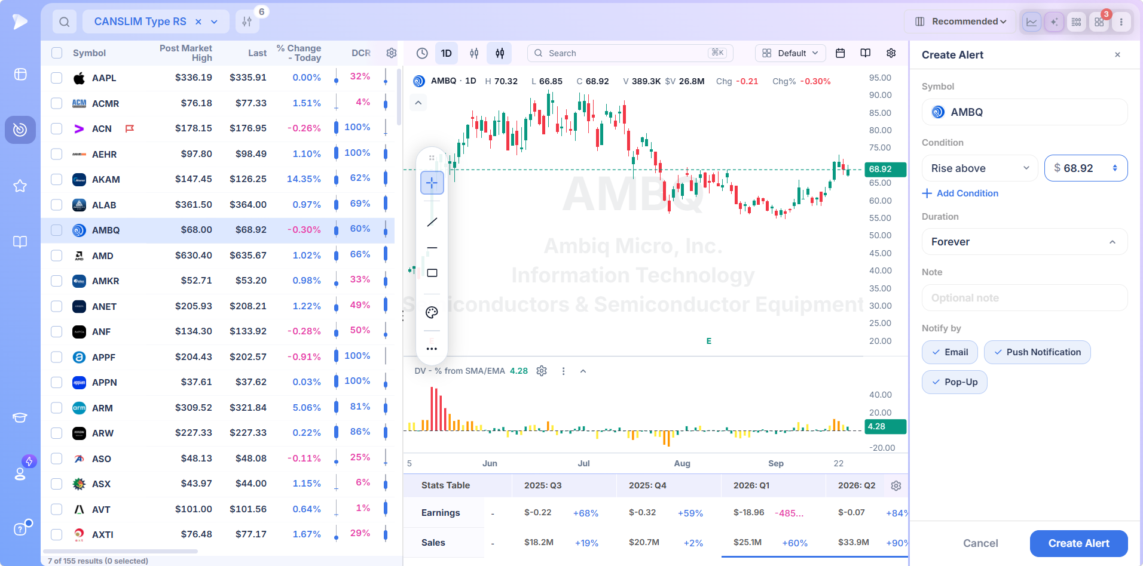Image resolution: width=1143 pixels, height=566 pixels.
Task: Open the drawing color palette tool
Action: point(432,312)
